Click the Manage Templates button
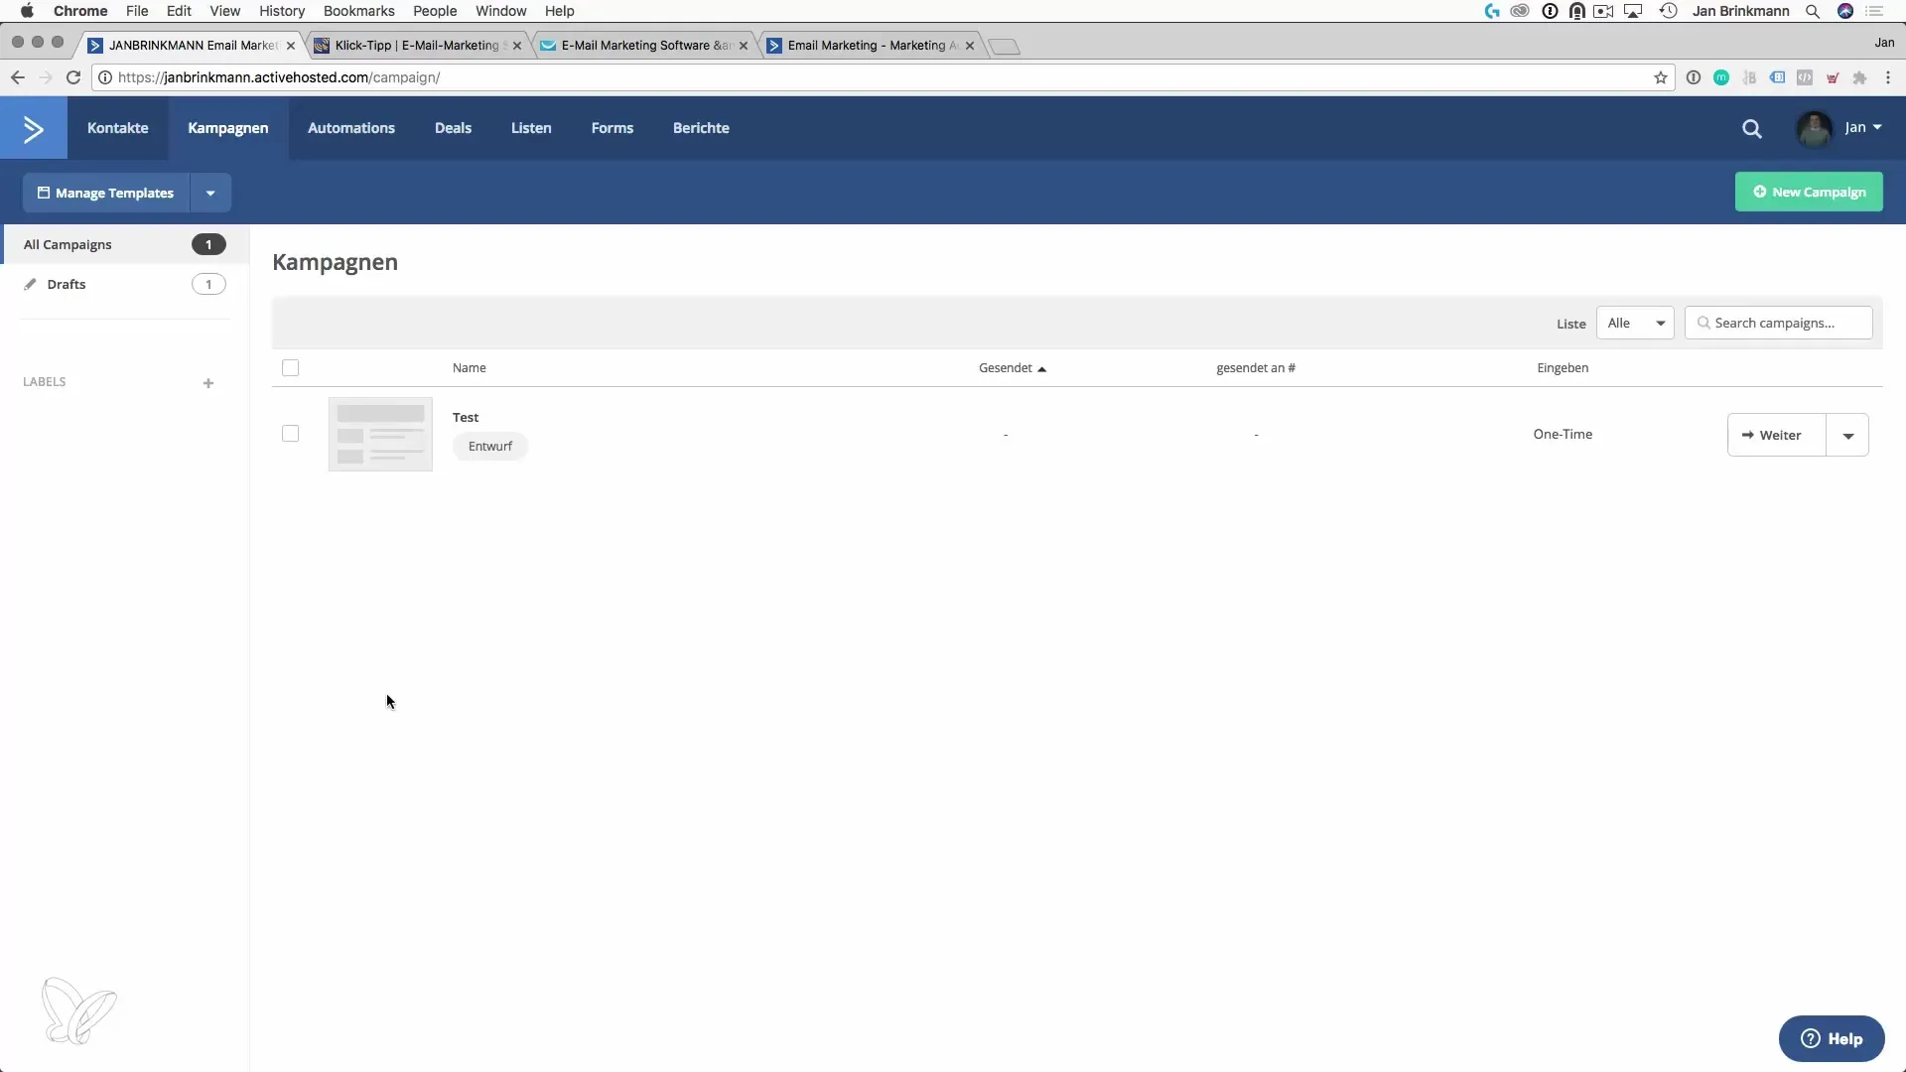This screenshot has width=1906, height=1072. [x=106, y=193]
